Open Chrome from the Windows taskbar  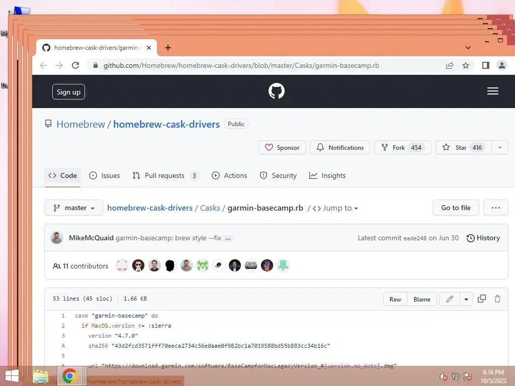pyautogui.click(x=69, y=376)
